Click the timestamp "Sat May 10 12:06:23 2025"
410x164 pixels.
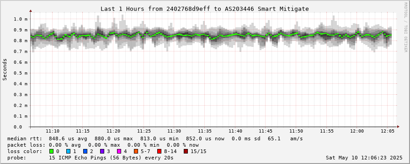tap(364, 158)
